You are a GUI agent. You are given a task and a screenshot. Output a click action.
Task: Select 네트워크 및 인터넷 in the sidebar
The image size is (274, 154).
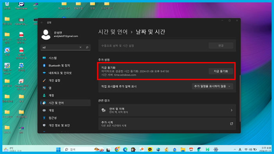tap(65, 73)
